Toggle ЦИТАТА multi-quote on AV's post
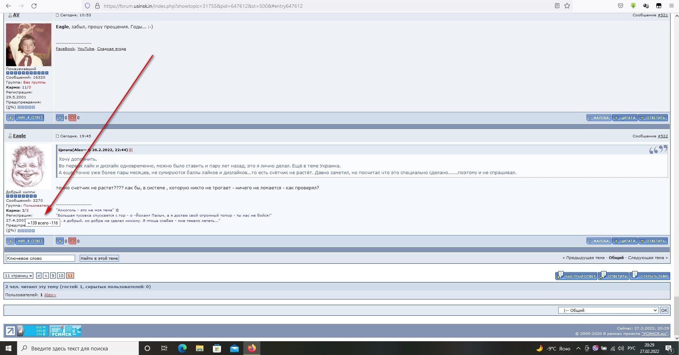 pyautogui.click(x=625, y=118)
